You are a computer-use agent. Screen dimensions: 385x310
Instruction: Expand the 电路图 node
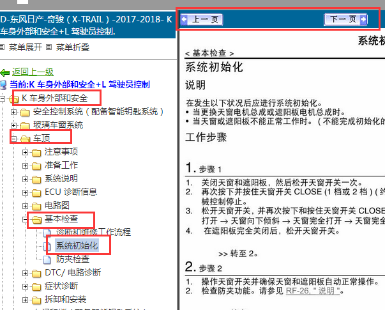25,206
